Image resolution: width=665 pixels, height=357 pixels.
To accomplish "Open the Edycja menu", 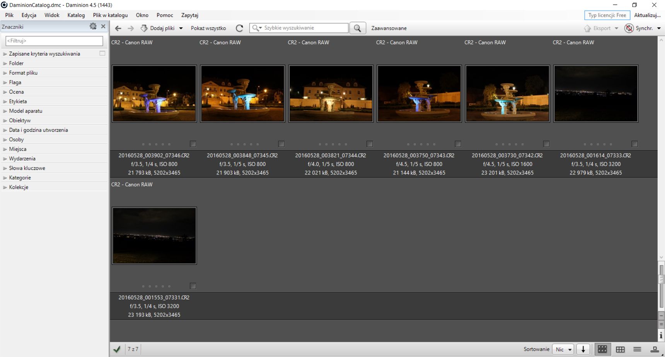I will (29, 15).
